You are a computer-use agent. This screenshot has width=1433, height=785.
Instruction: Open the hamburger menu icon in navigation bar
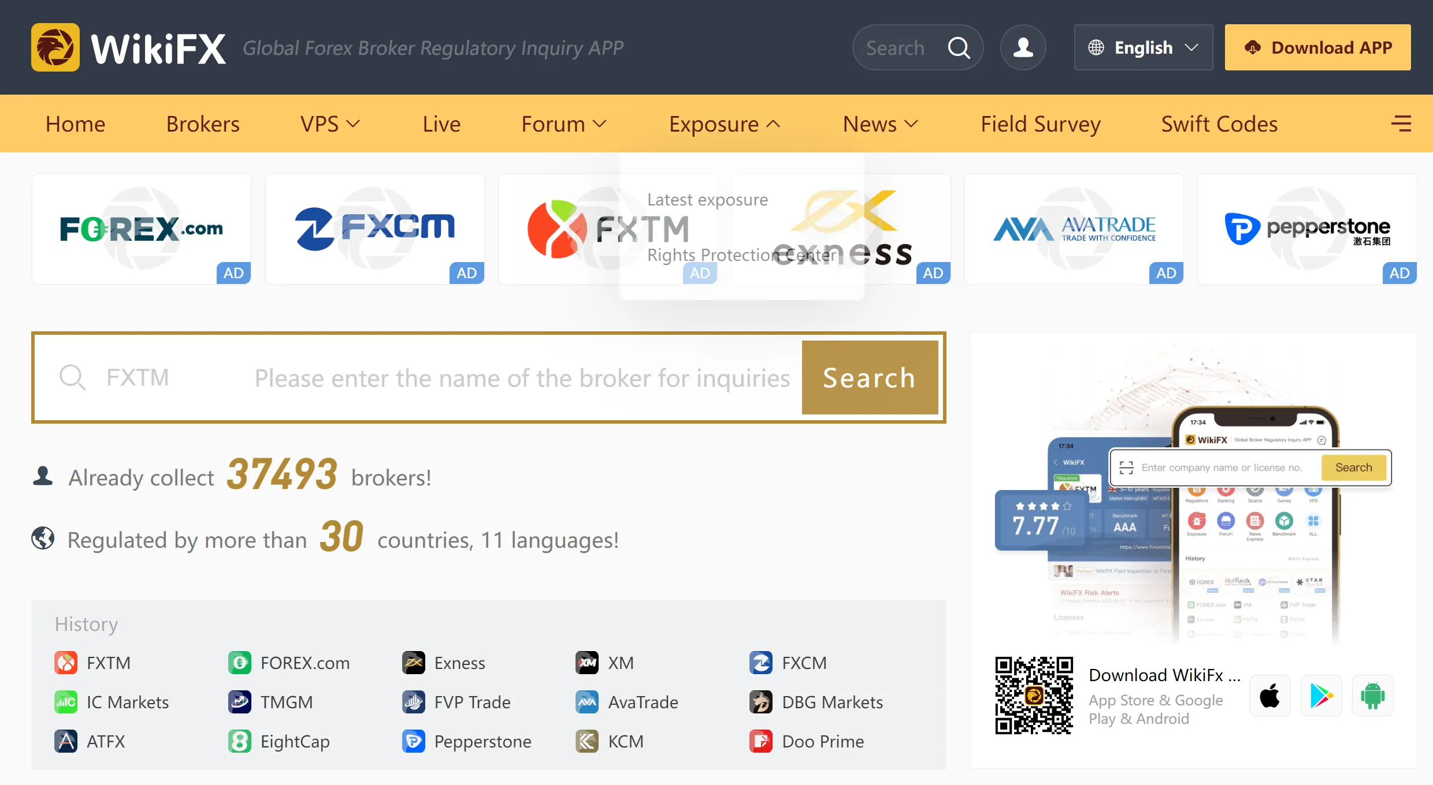(x=1401, y=124)
